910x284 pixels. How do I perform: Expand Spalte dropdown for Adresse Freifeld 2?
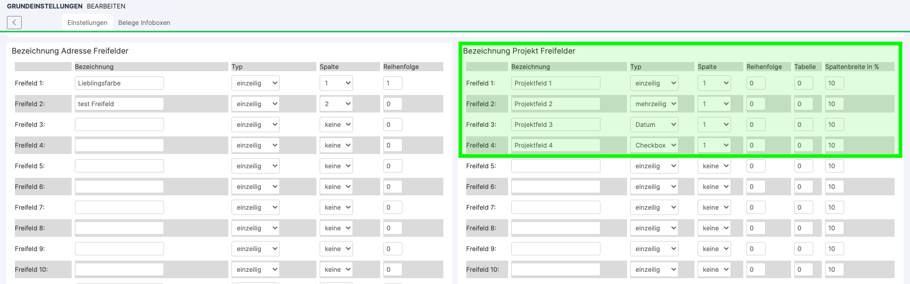336,104
